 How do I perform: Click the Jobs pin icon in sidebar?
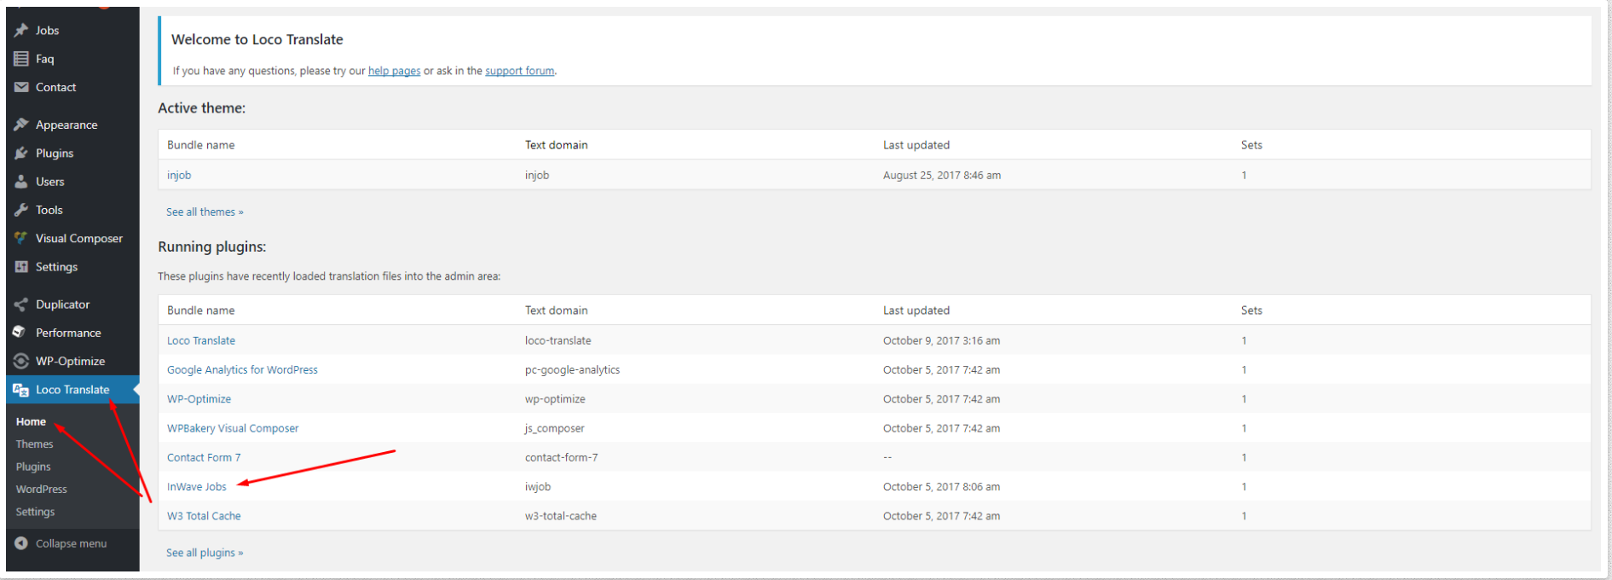21,31
